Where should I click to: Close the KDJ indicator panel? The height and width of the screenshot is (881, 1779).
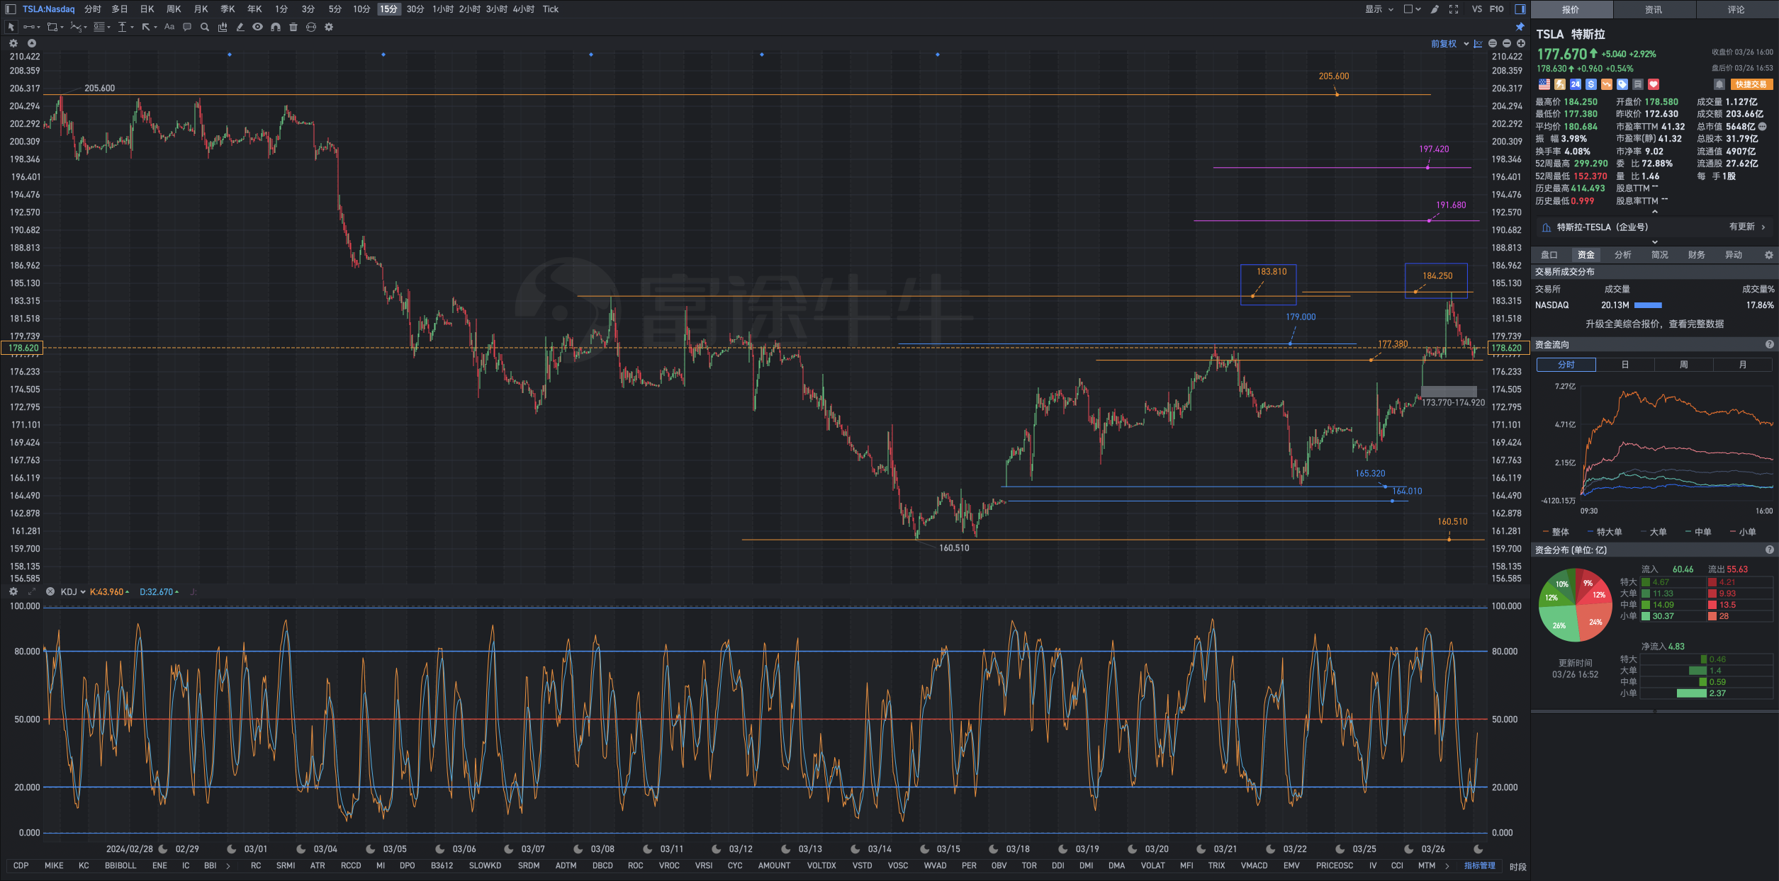(x=50, y=592)
